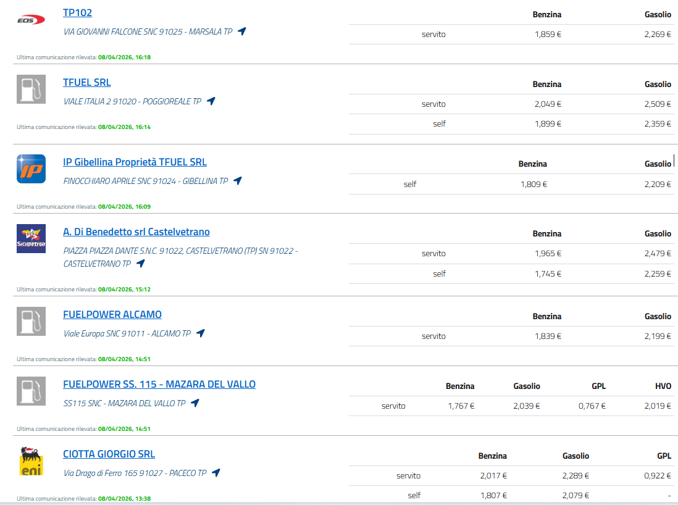Click fuel pump icon for FUELPOWER ALCAMO
This screenshot has height=505, width=678.
31,321
